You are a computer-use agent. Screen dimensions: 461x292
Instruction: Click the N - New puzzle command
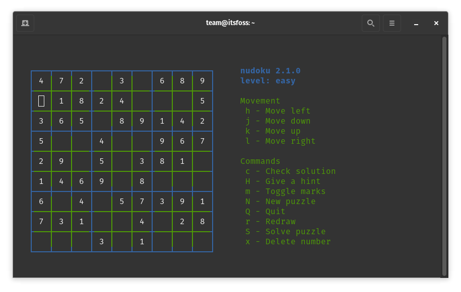[x=280, y=201]
